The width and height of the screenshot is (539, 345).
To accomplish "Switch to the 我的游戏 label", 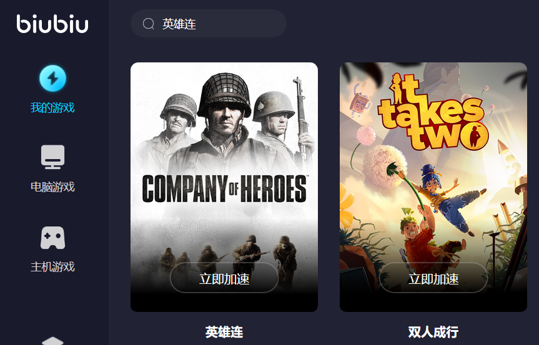I will coord(52,107).
